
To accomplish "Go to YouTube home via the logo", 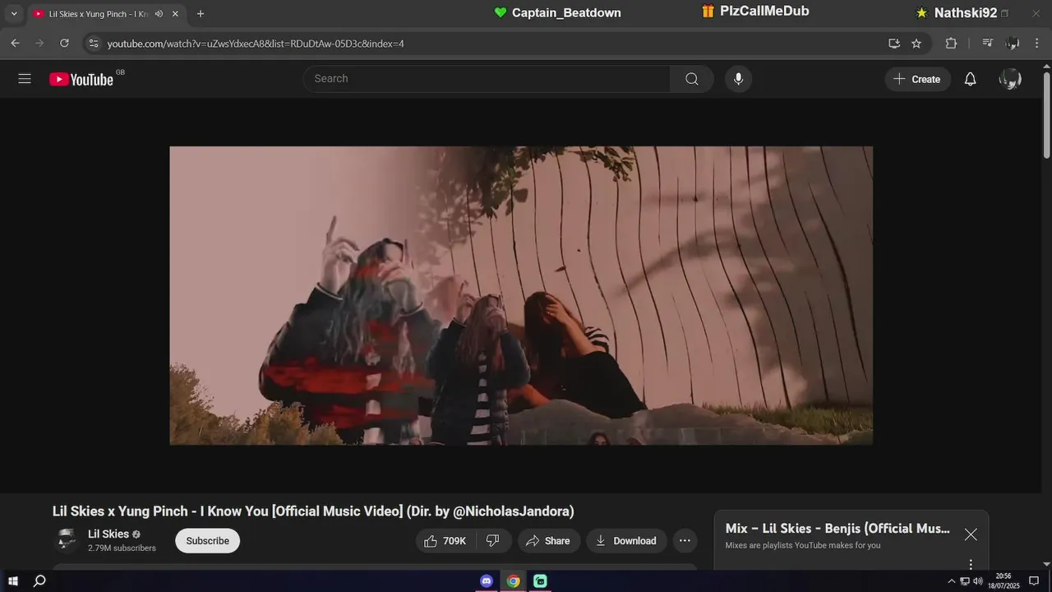I will pos(81,79).
